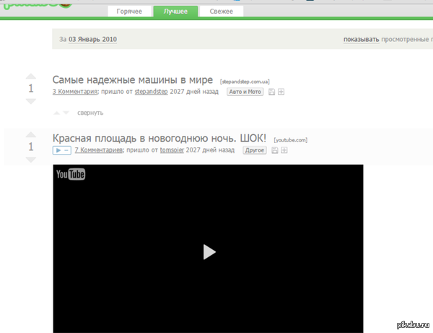Click the save icon next to 'Другое' tag

[274, 150]
